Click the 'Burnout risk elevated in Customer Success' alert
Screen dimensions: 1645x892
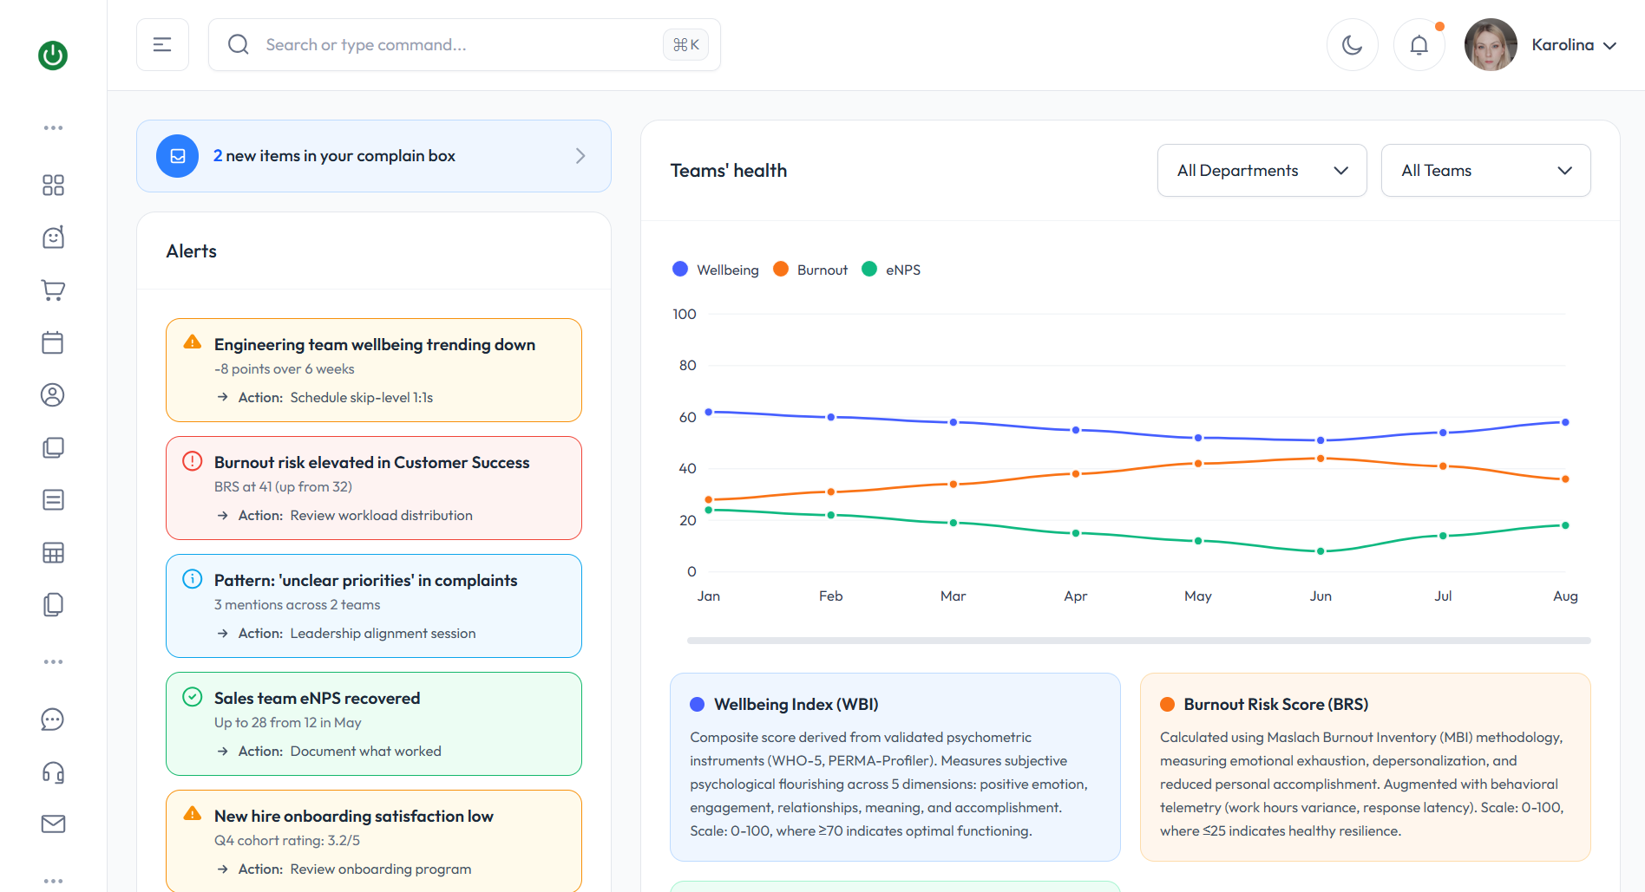[x=373, y=487]
